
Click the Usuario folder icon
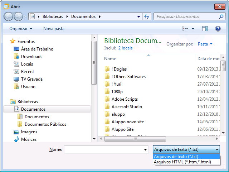coord(16,87)
